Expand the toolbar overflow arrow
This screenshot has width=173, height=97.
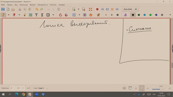tap(170, 15)
